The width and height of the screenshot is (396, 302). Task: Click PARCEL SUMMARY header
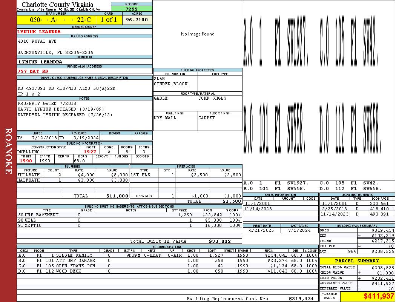[357, 261]
